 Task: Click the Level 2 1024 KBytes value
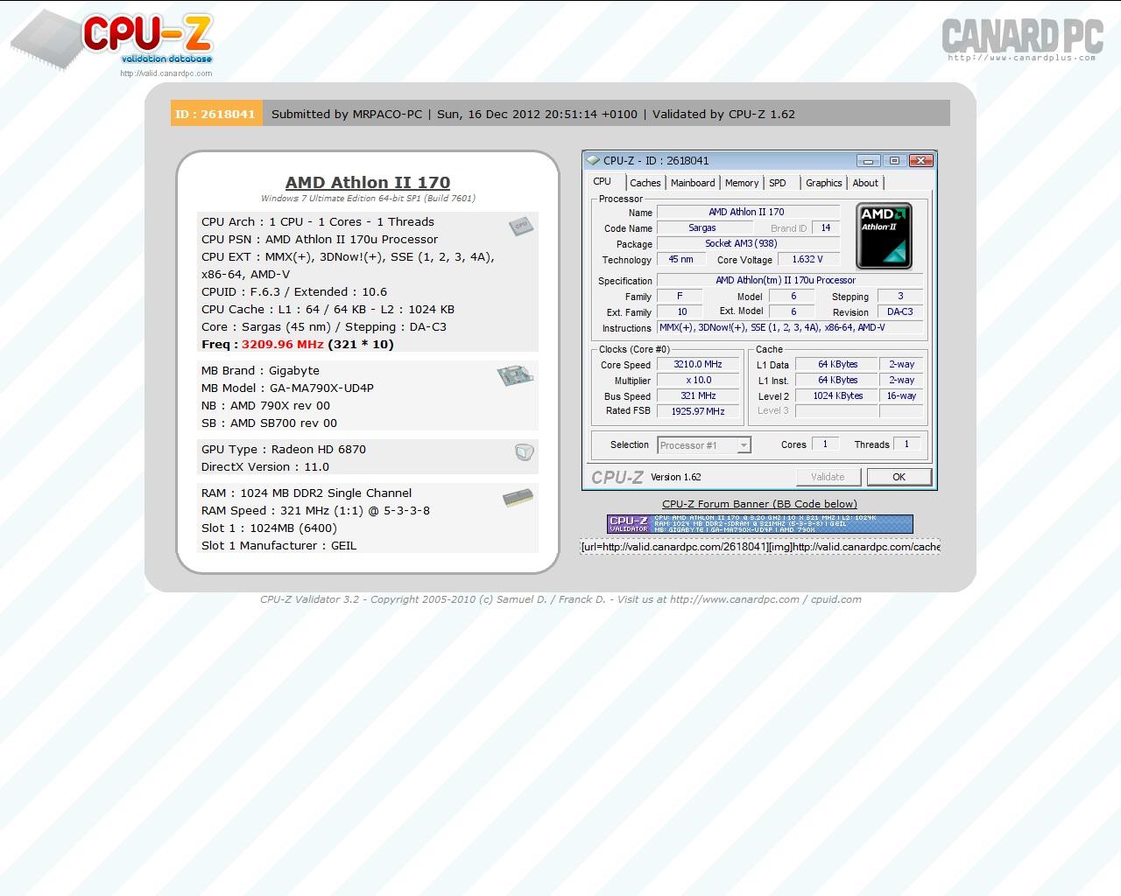tap(838, 395)
